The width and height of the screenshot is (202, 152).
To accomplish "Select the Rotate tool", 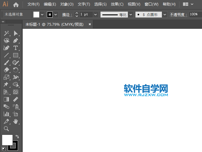I will point(16,70).
